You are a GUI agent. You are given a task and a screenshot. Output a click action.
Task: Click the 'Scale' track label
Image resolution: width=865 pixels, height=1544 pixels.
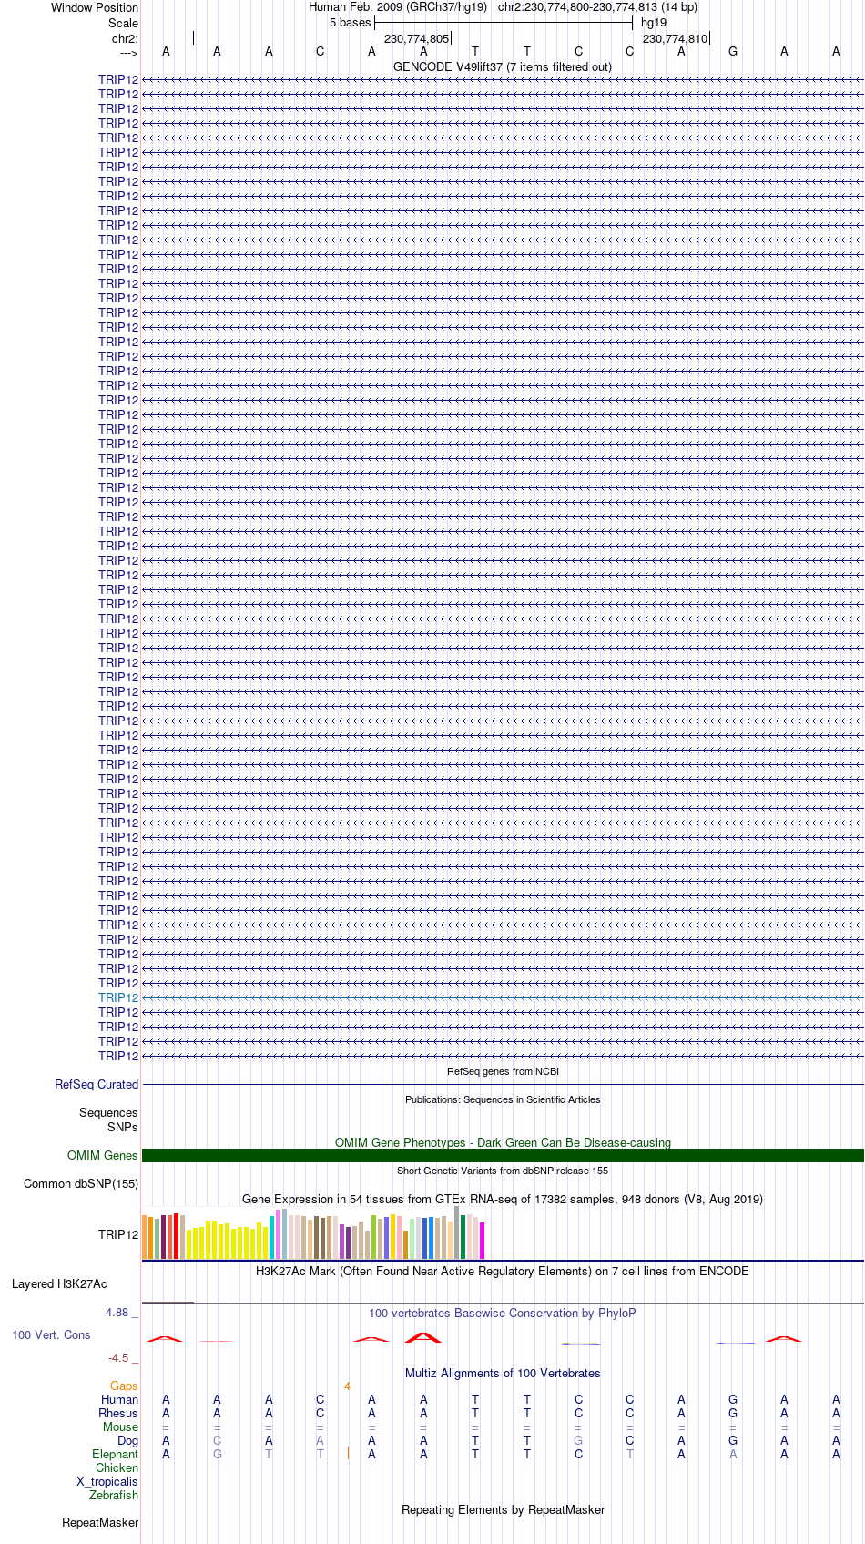pos(123,23)
